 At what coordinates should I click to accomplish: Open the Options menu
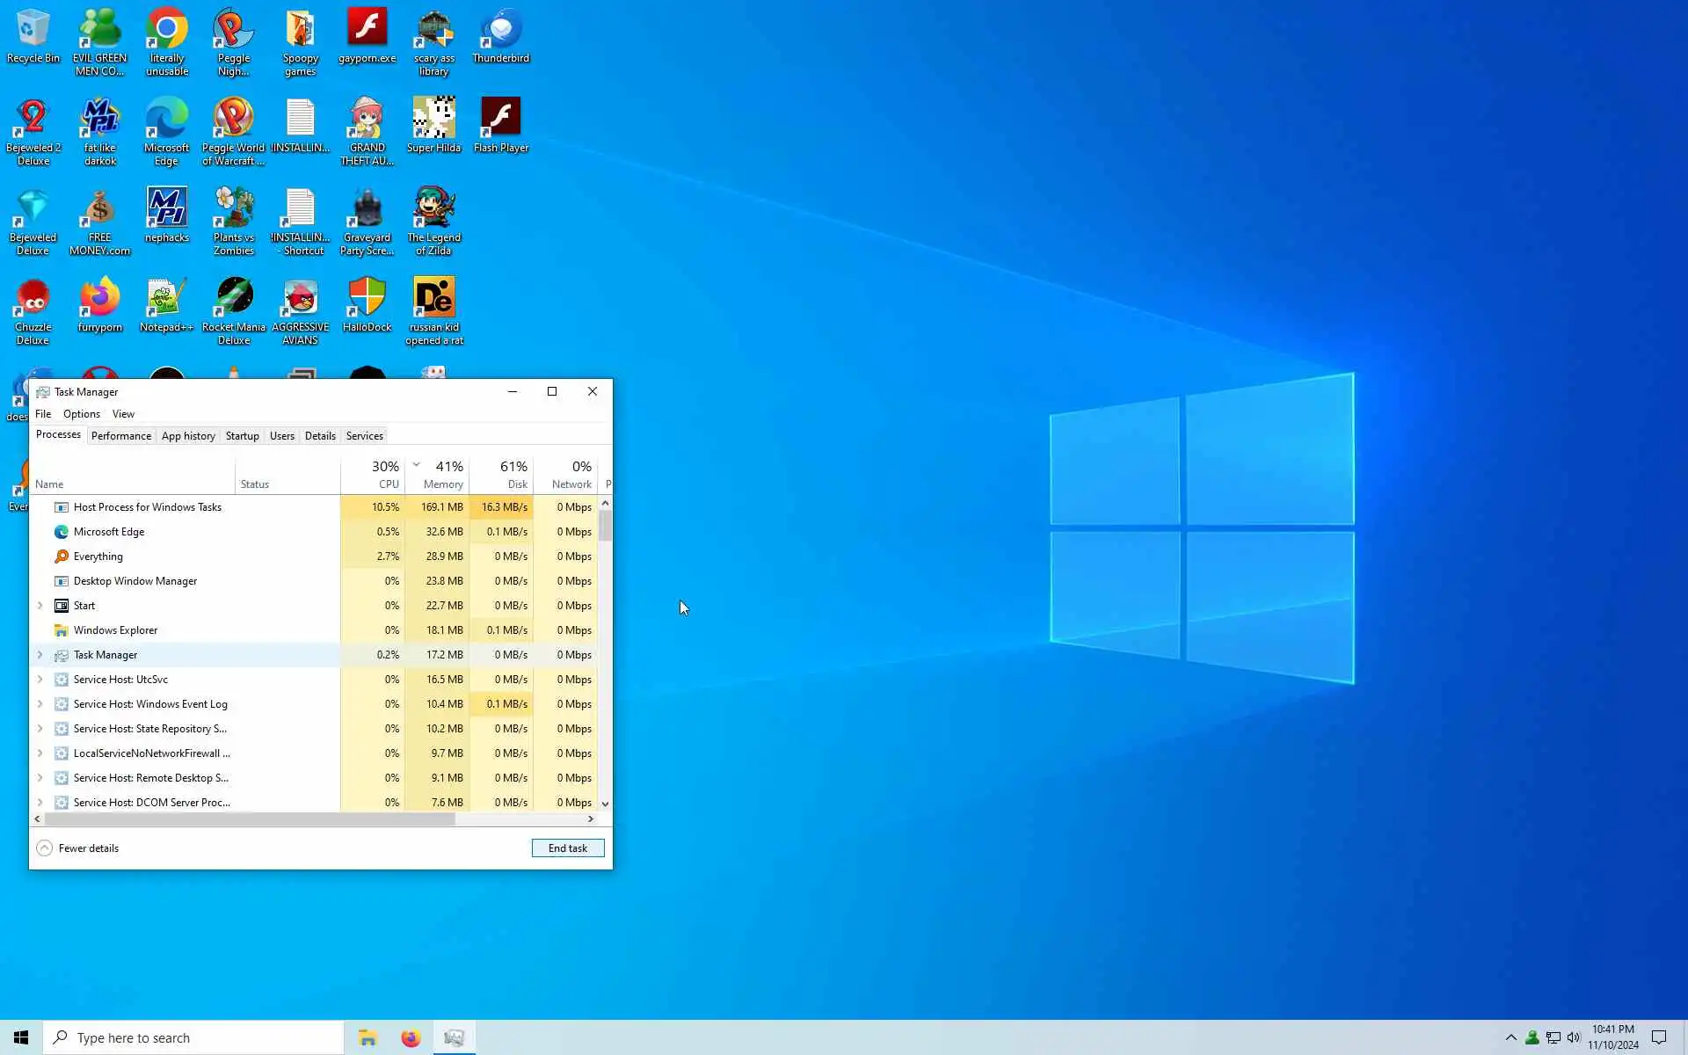(81, 414)
